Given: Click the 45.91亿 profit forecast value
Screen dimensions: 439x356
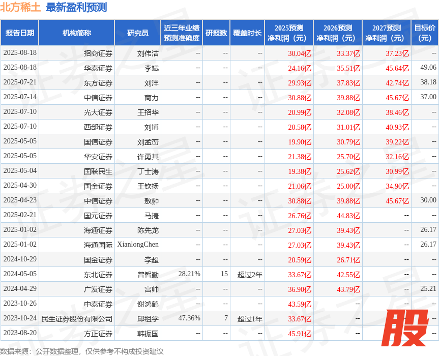Looking at the screenshot, I should tap(299, 334).
